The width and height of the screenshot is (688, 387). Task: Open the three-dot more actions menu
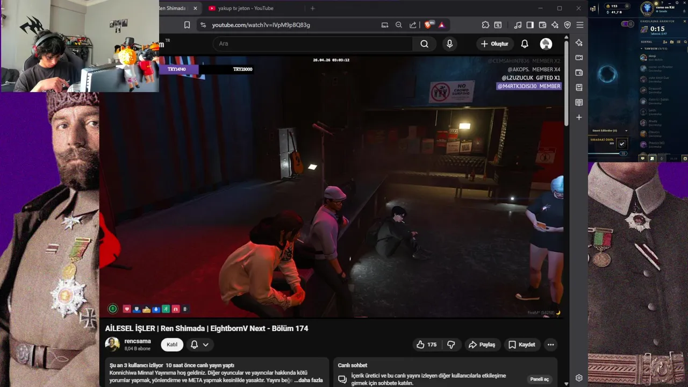[x=550, y=345]
